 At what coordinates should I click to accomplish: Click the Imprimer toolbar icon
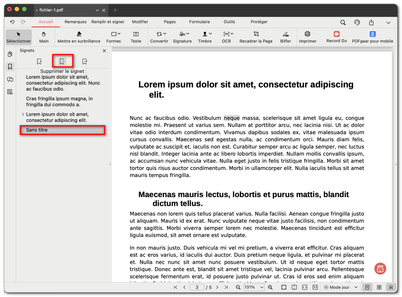click(x=308, y=37)
